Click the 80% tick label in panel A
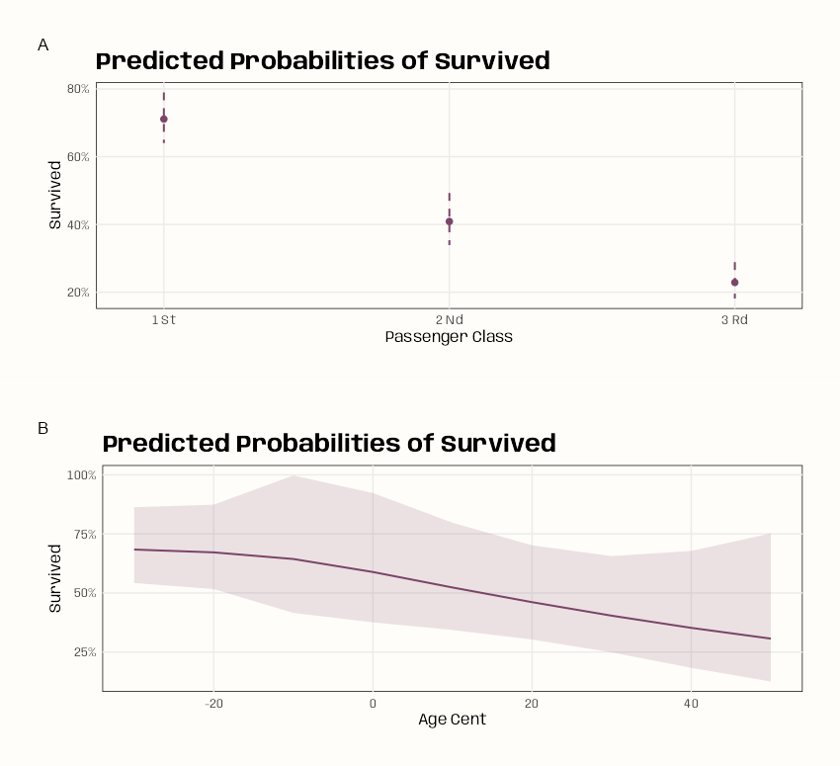This screenshot has width=840, height=766. (x=78, y=89)
